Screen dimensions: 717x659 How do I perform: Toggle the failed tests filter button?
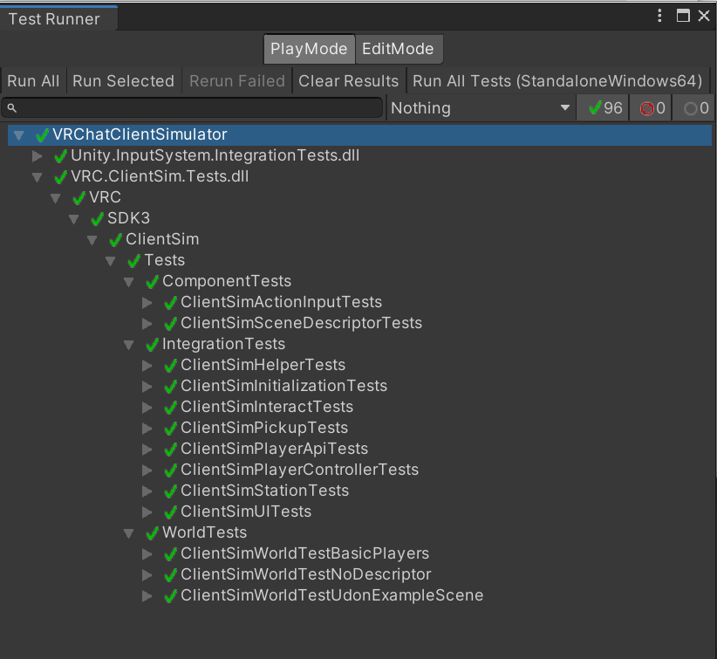(652, 108)
